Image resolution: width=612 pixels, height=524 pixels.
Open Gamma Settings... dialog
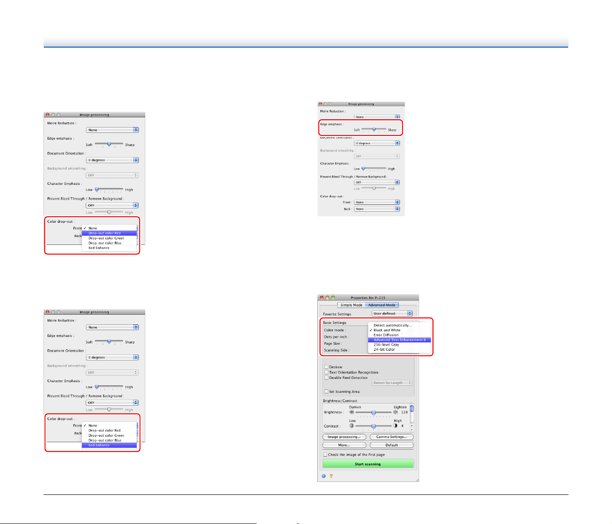[392, 437]
